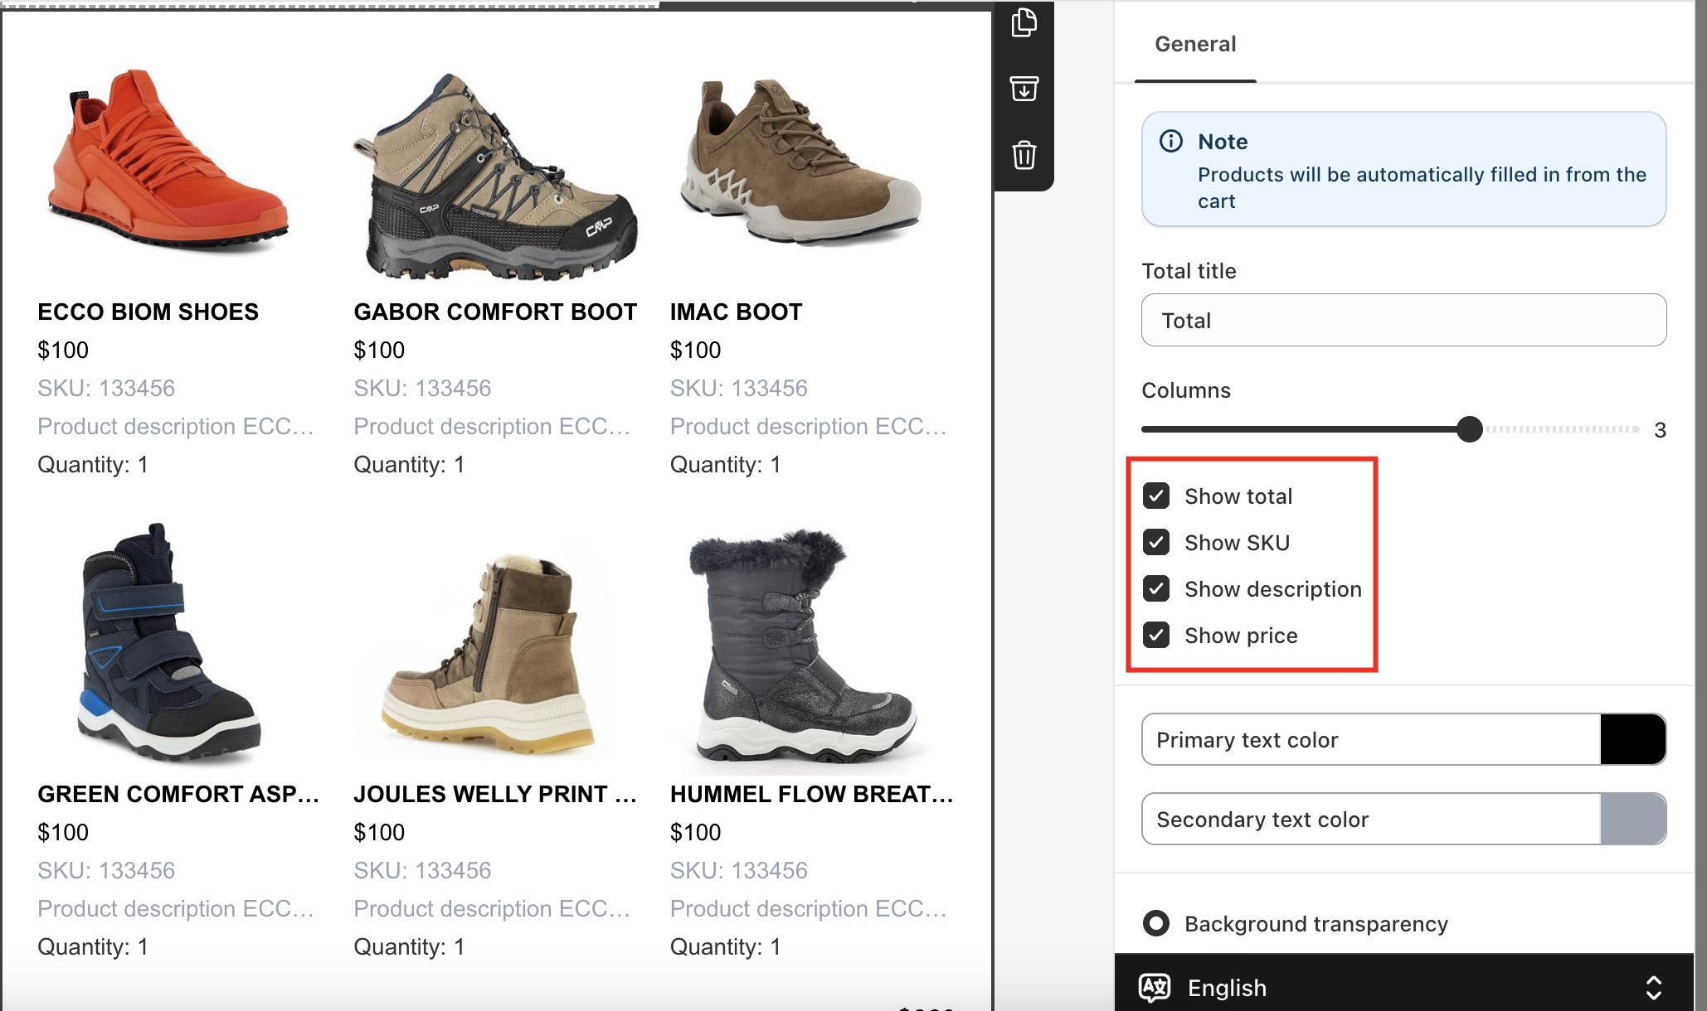Image resolution: width=1707 pixels, height=1011 pixels.
Task: Switch to the General tab
Action: point(1195,44)
